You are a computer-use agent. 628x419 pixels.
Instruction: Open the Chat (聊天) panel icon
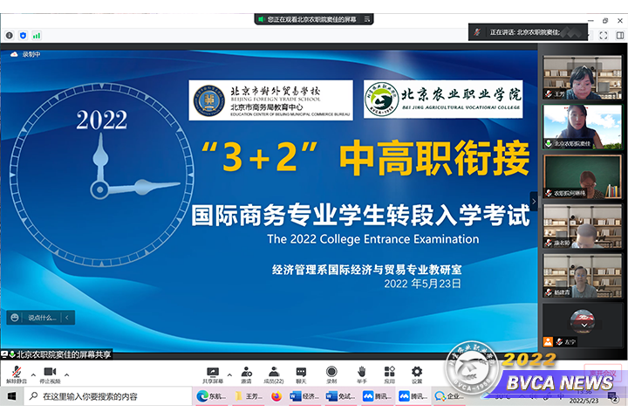301,371
